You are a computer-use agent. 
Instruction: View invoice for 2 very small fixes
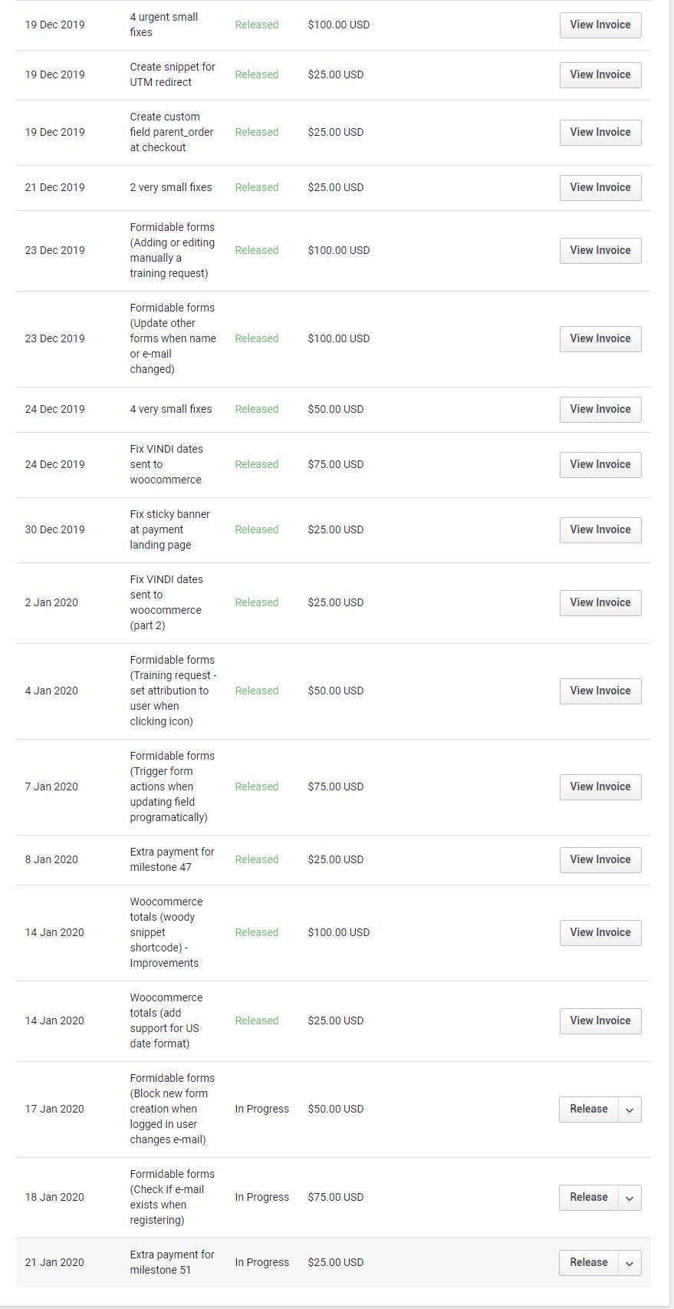click(x=600, y=188)
